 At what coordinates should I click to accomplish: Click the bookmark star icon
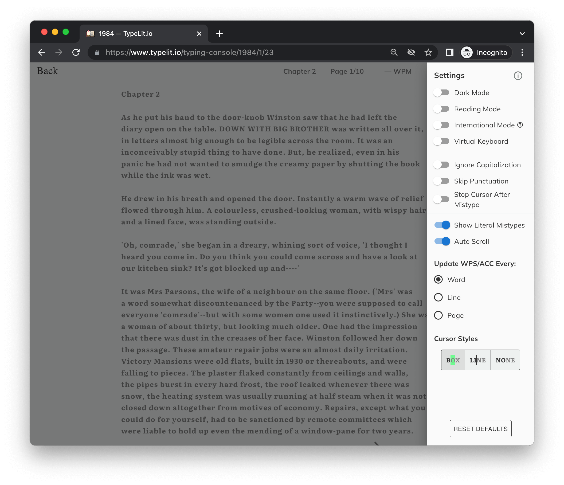(428, 52)
